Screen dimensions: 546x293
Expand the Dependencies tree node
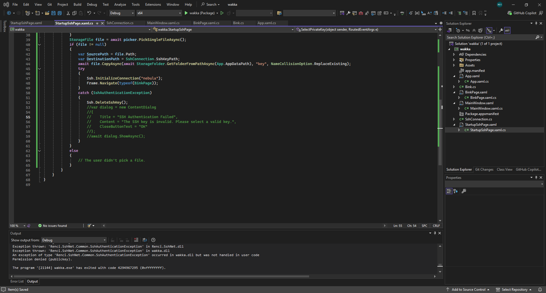click(x=454, y=55)
